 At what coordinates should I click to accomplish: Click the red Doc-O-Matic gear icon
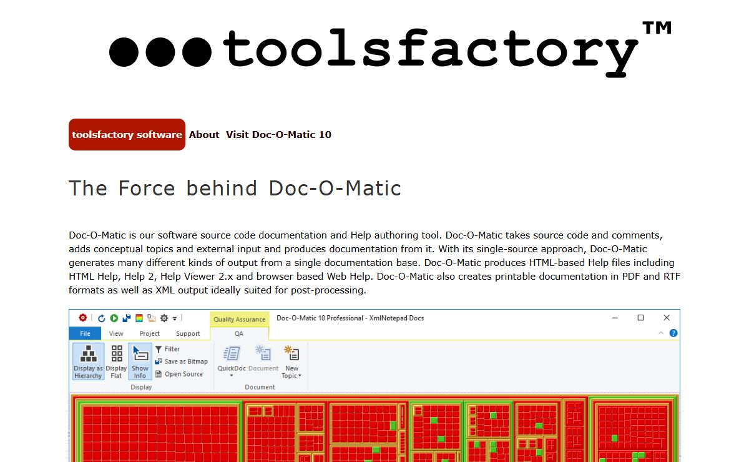coord(82,318)
